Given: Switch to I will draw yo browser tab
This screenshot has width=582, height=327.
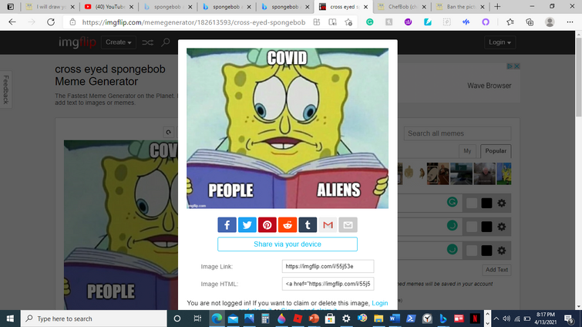Looking at the screenshot, I should (x=50, y=7).
